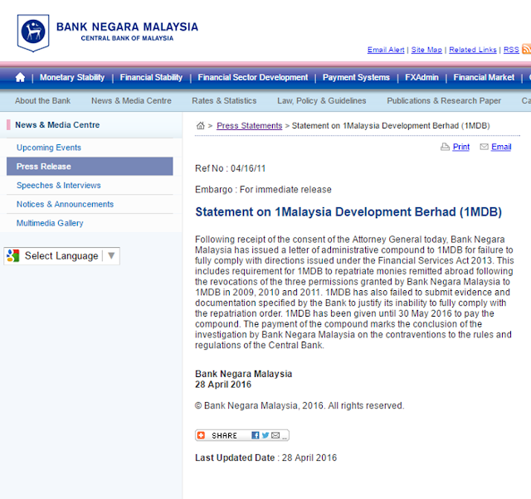
Task: Open Law, Policy & Guidelines tab
Action: [322, 101]
